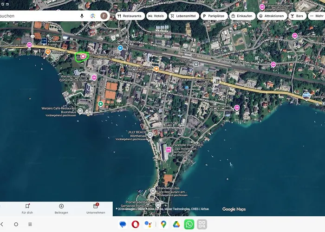This screenshot has height=232, width=325.
Task: Show Parkplätze on the map
Action: 214,16
